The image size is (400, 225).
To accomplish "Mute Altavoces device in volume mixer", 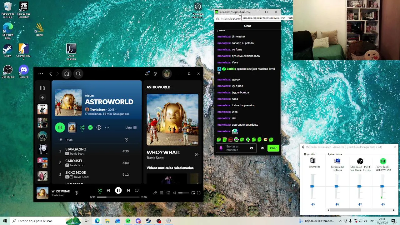I will 313,204.
